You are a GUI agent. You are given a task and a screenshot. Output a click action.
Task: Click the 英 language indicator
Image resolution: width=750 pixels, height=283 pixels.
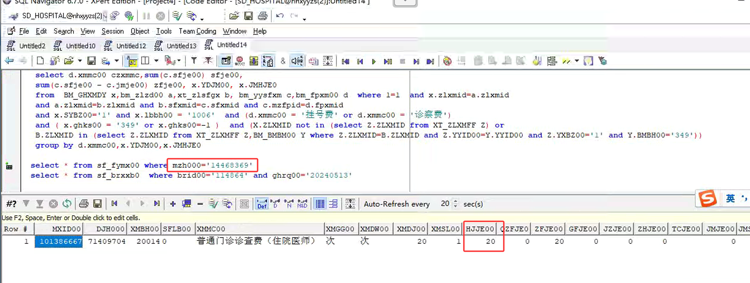[x=730, y=199]
